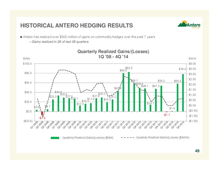This screenshot has width=219, height=170.
Task: Click the '$54.0' data label
Action: click(x=161, y=81)
